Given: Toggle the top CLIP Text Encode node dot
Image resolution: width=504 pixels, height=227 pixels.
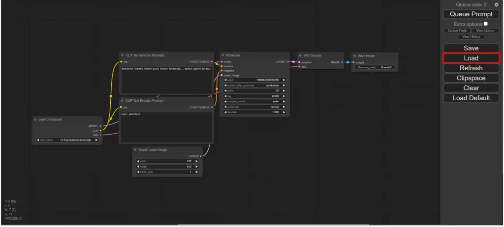Looking at the screenshot, I should 123,56.
